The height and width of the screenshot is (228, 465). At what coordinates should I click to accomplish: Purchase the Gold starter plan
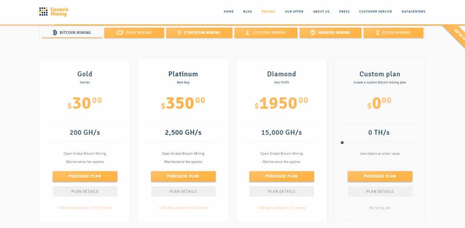(x=85, y=176)
